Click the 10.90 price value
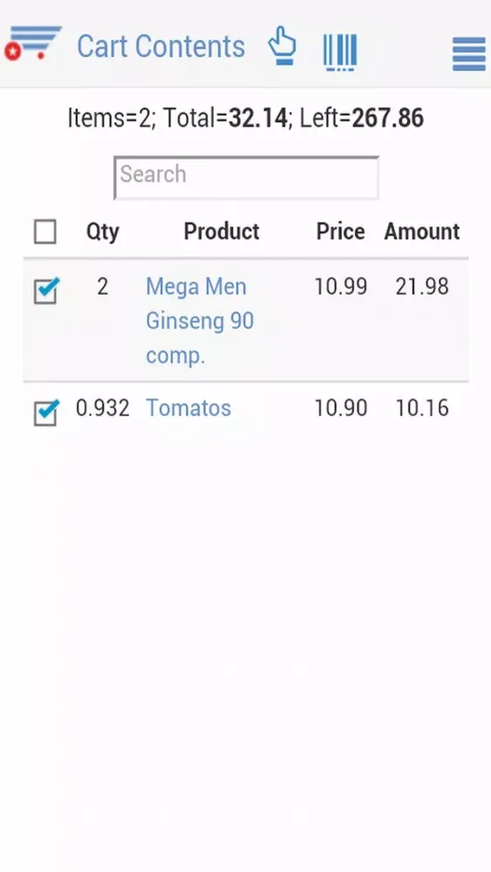Viewport: 491px width, 872px height. click(341, 408)
